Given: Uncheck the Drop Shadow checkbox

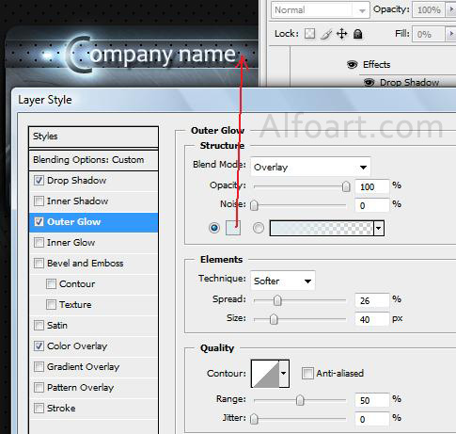Looking at the screenshot, I should 39,181.
